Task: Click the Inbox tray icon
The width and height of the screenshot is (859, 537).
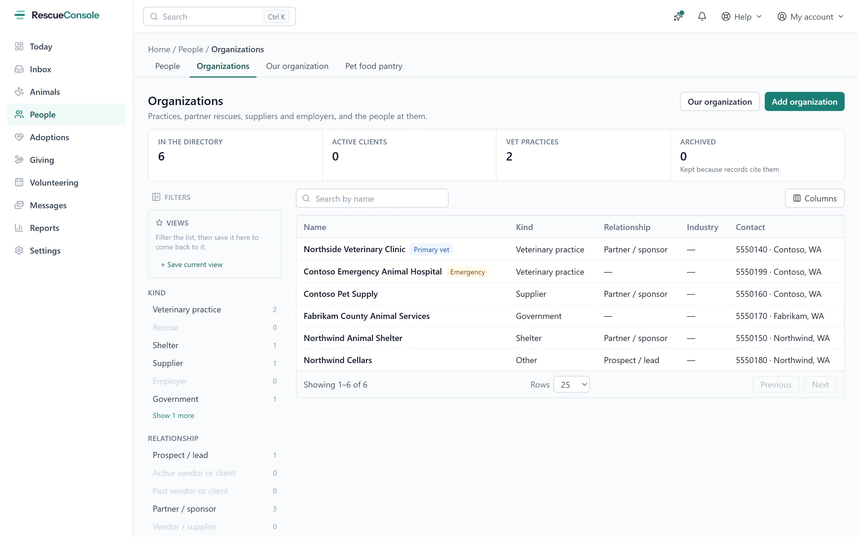Action: coord(19,69)
